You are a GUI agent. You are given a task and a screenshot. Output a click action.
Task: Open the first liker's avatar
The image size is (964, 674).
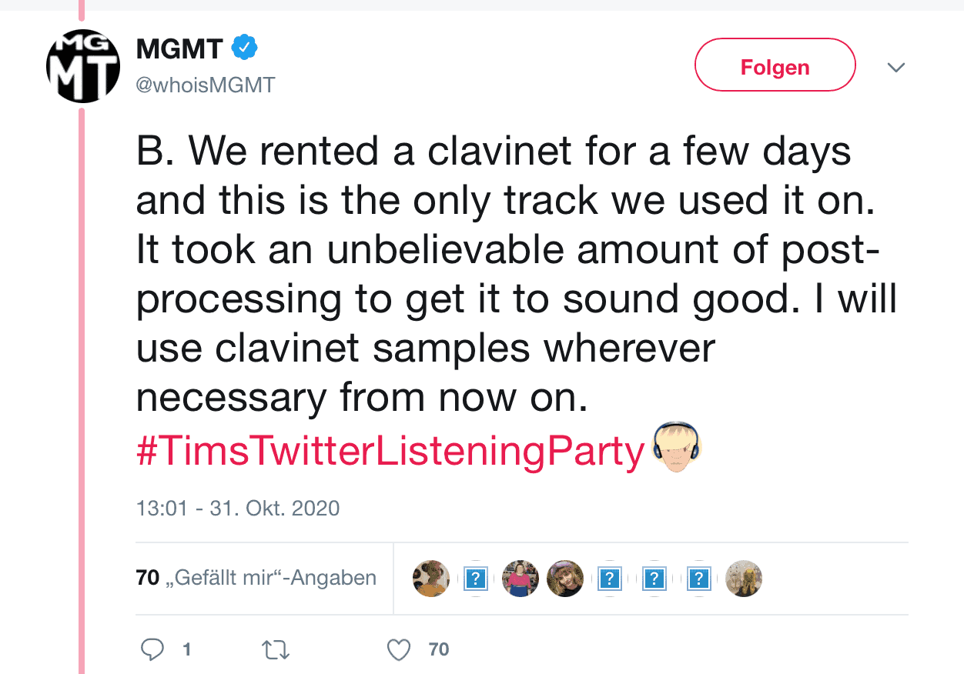(431, 579)
